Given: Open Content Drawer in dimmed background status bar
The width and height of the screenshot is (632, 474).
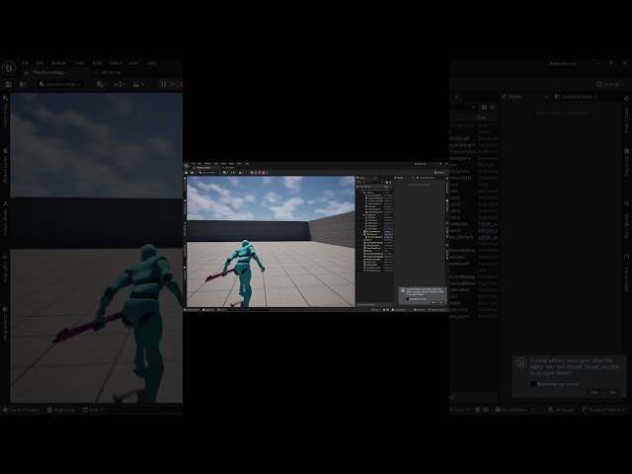Looking at the screenshot, I should coord(22,410).
